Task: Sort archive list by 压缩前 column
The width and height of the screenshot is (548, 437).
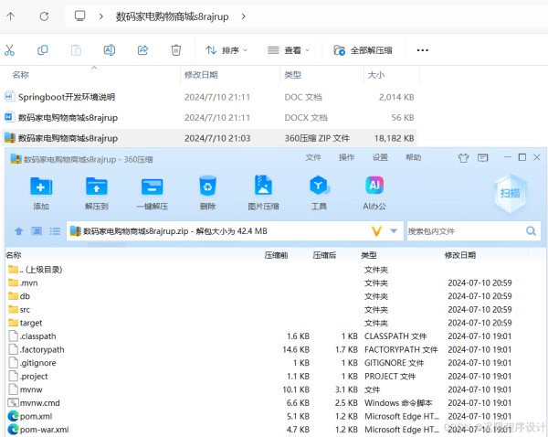Action: pos(276,255)
